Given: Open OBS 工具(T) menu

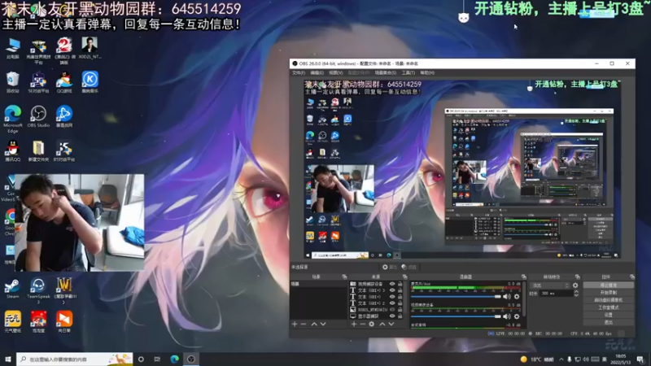Looking at the screenshot, I should (409, 73).
